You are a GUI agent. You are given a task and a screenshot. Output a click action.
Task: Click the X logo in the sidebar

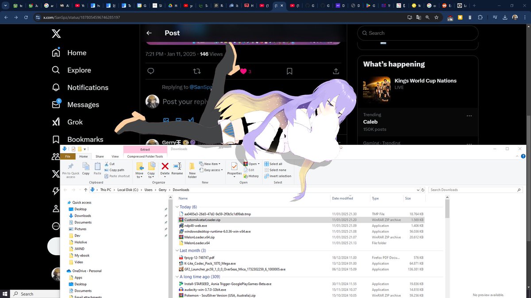(x=56, y=34)
